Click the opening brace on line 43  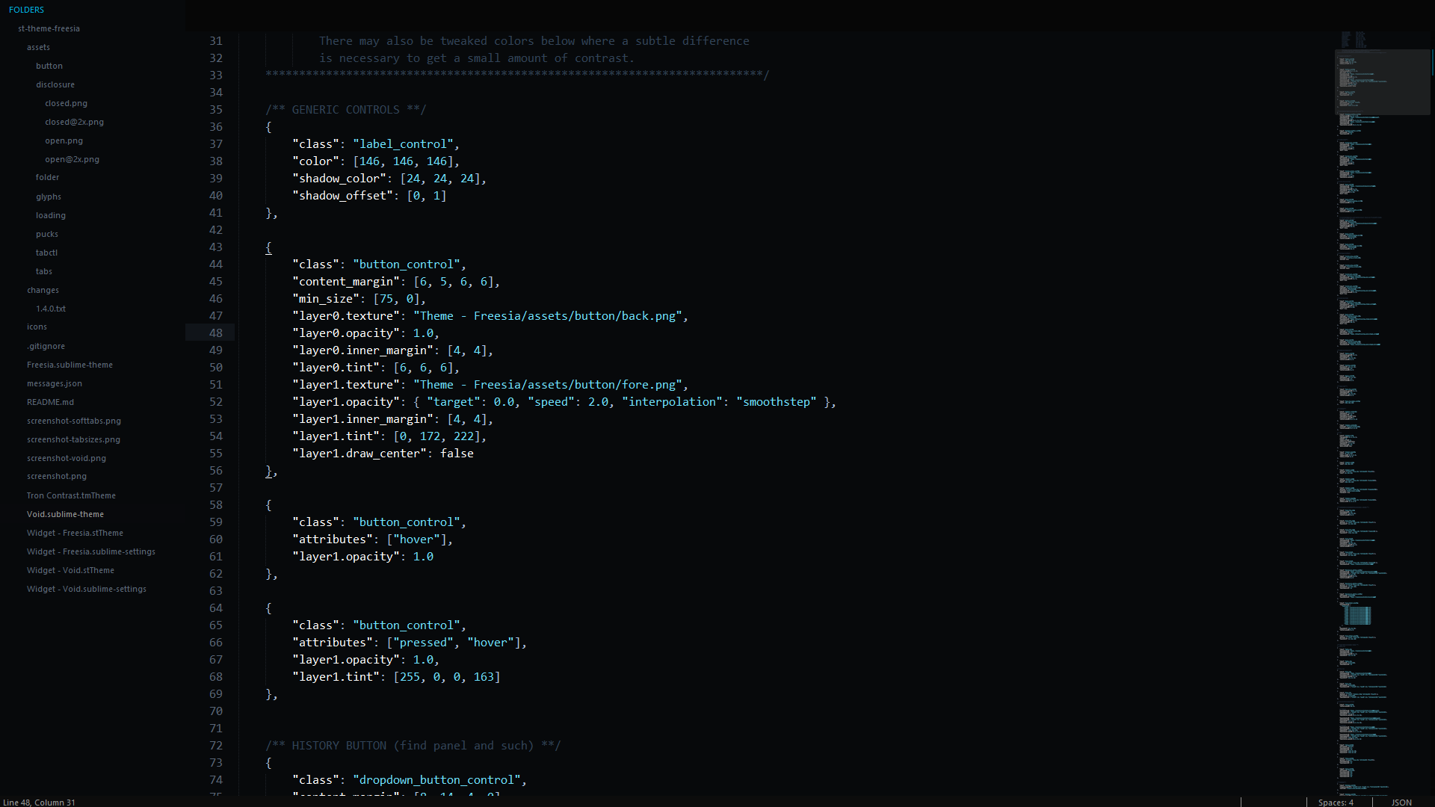coord(268,247)
